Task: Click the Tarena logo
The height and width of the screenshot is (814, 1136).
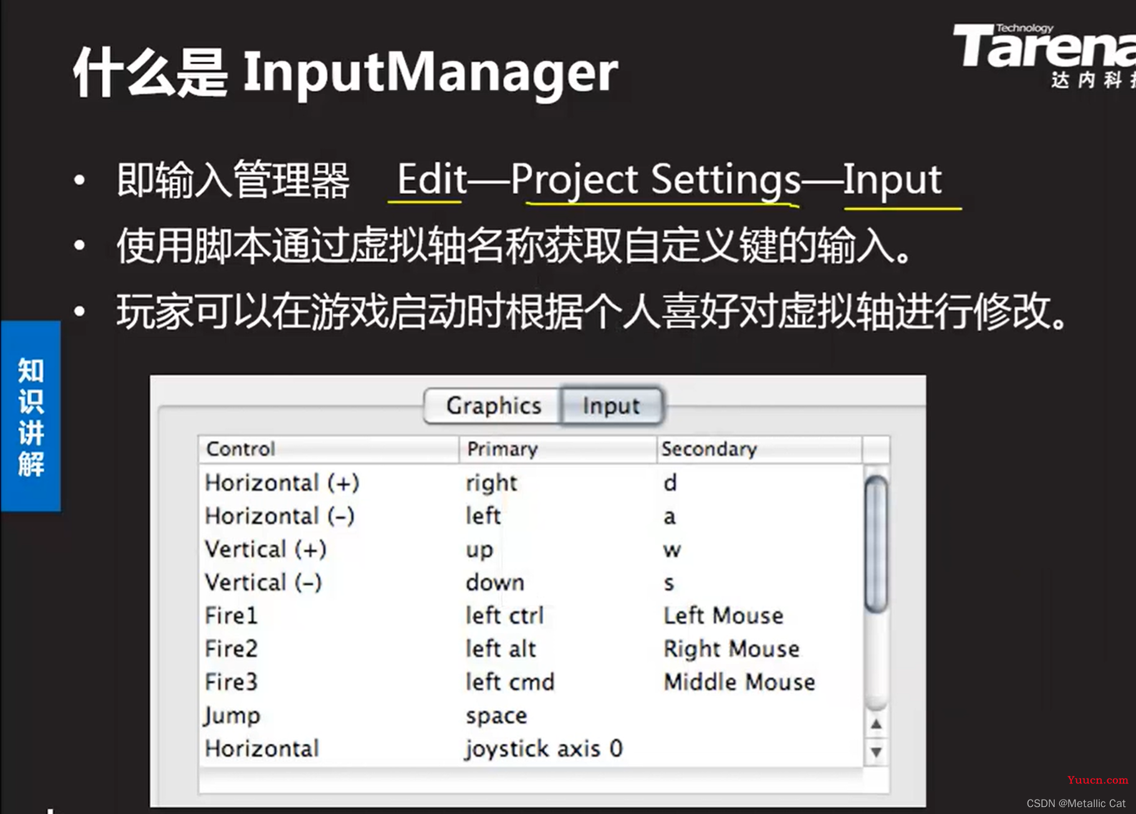Action: click(1044, 55)
